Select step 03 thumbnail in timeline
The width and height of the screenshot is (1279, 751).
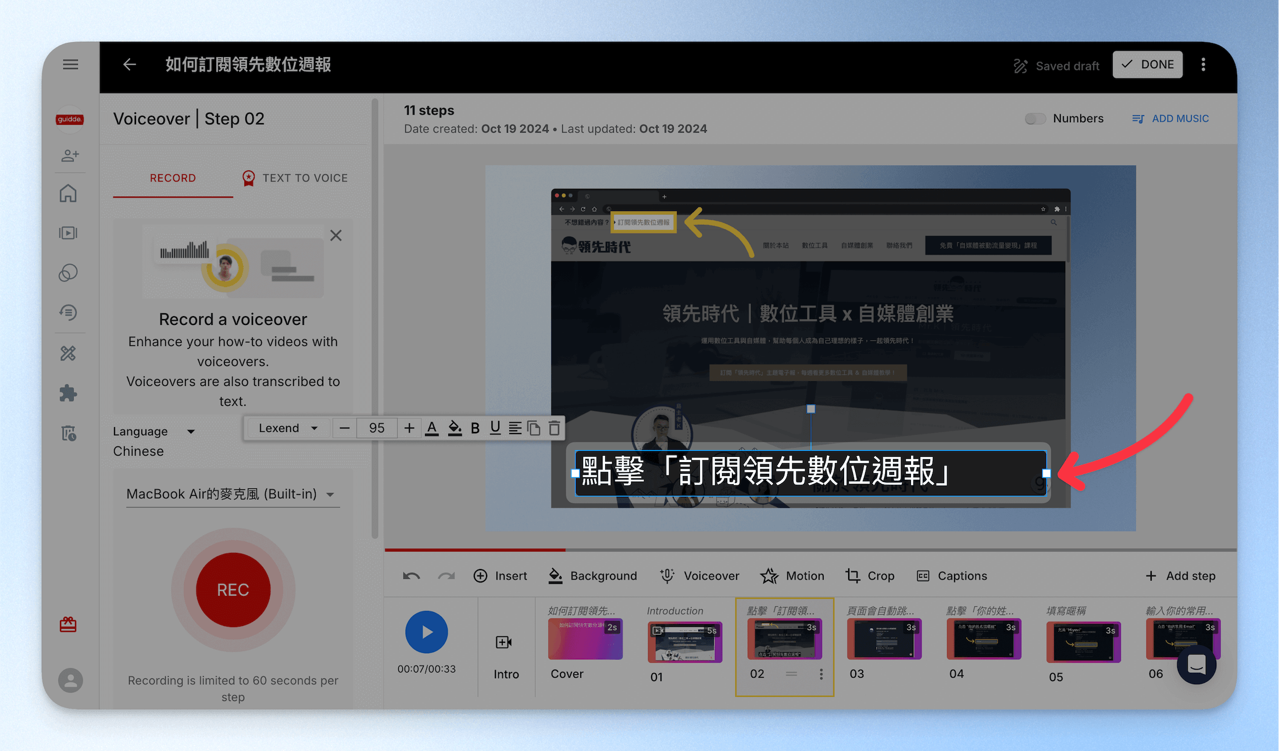coord(884,639)
